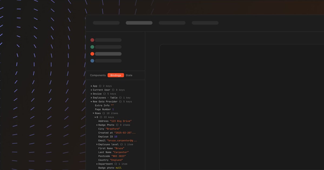Screen dimensions: 324x170
Task: Click the orange circle icon in the sidebar list
Action: 92,54
